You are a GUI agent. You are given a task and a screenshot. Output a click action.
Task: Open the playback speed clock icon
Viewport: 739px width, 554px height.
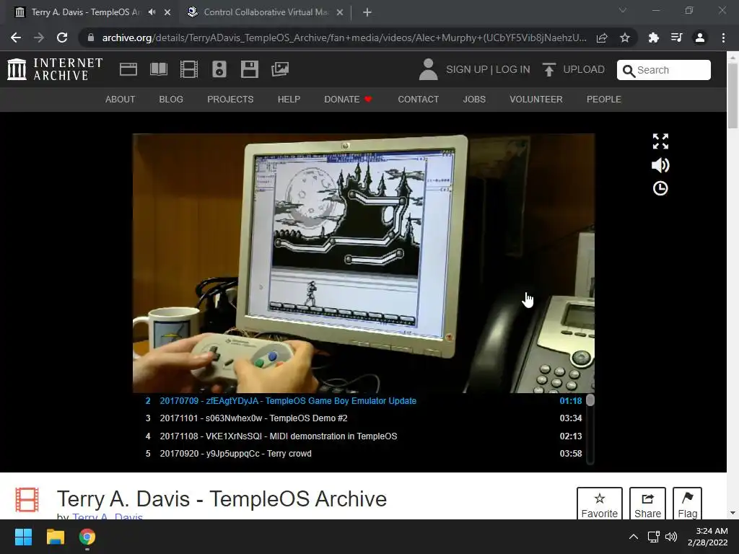coord(660,188)
